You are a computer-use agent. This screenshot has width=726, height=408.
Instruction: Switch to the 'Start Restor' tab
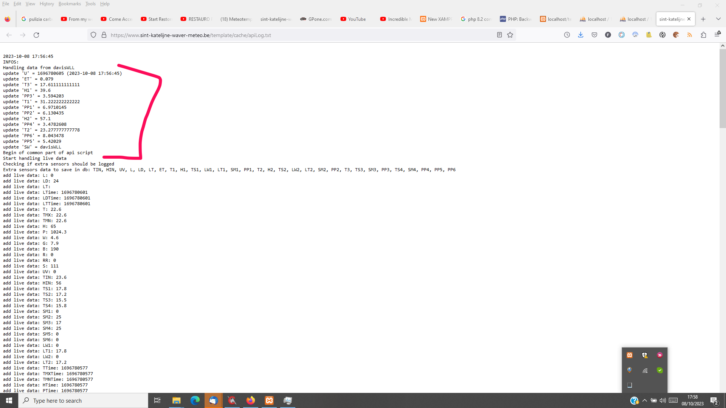(x=156, y=19)
